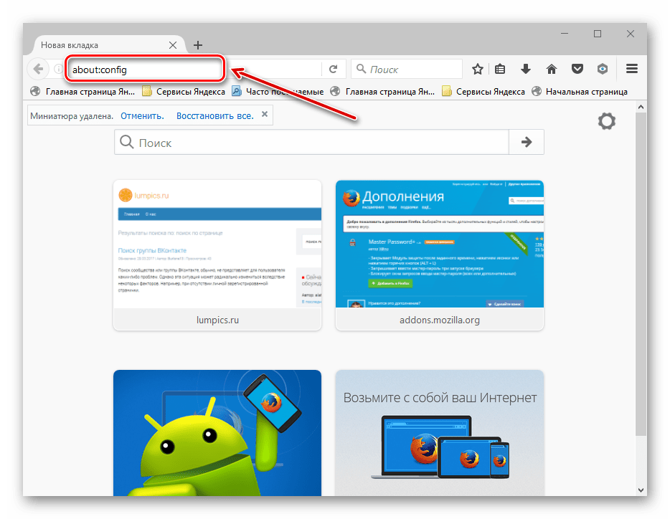Open second Сервисы Яндекса bookmark folder
Screen dimensions: 670x519
point(483,92)
